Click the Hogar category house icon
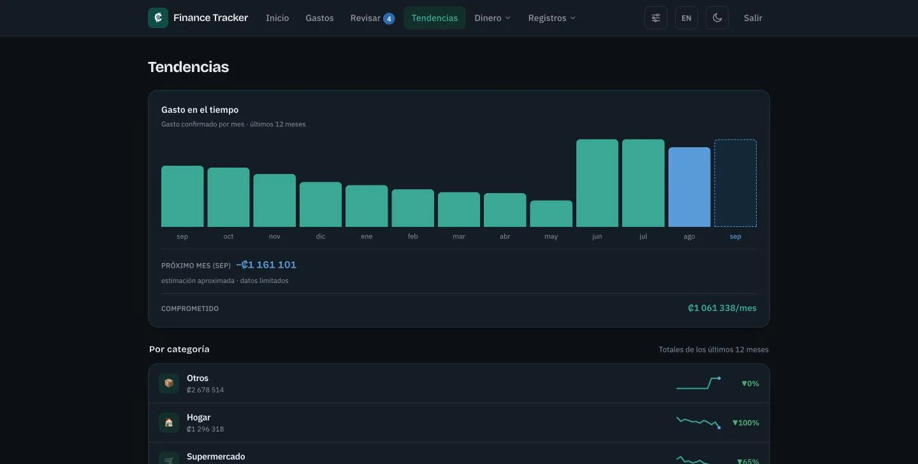 coord(169,423)
